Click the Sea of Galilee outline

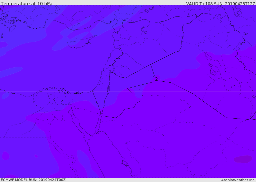pos(110,72)
